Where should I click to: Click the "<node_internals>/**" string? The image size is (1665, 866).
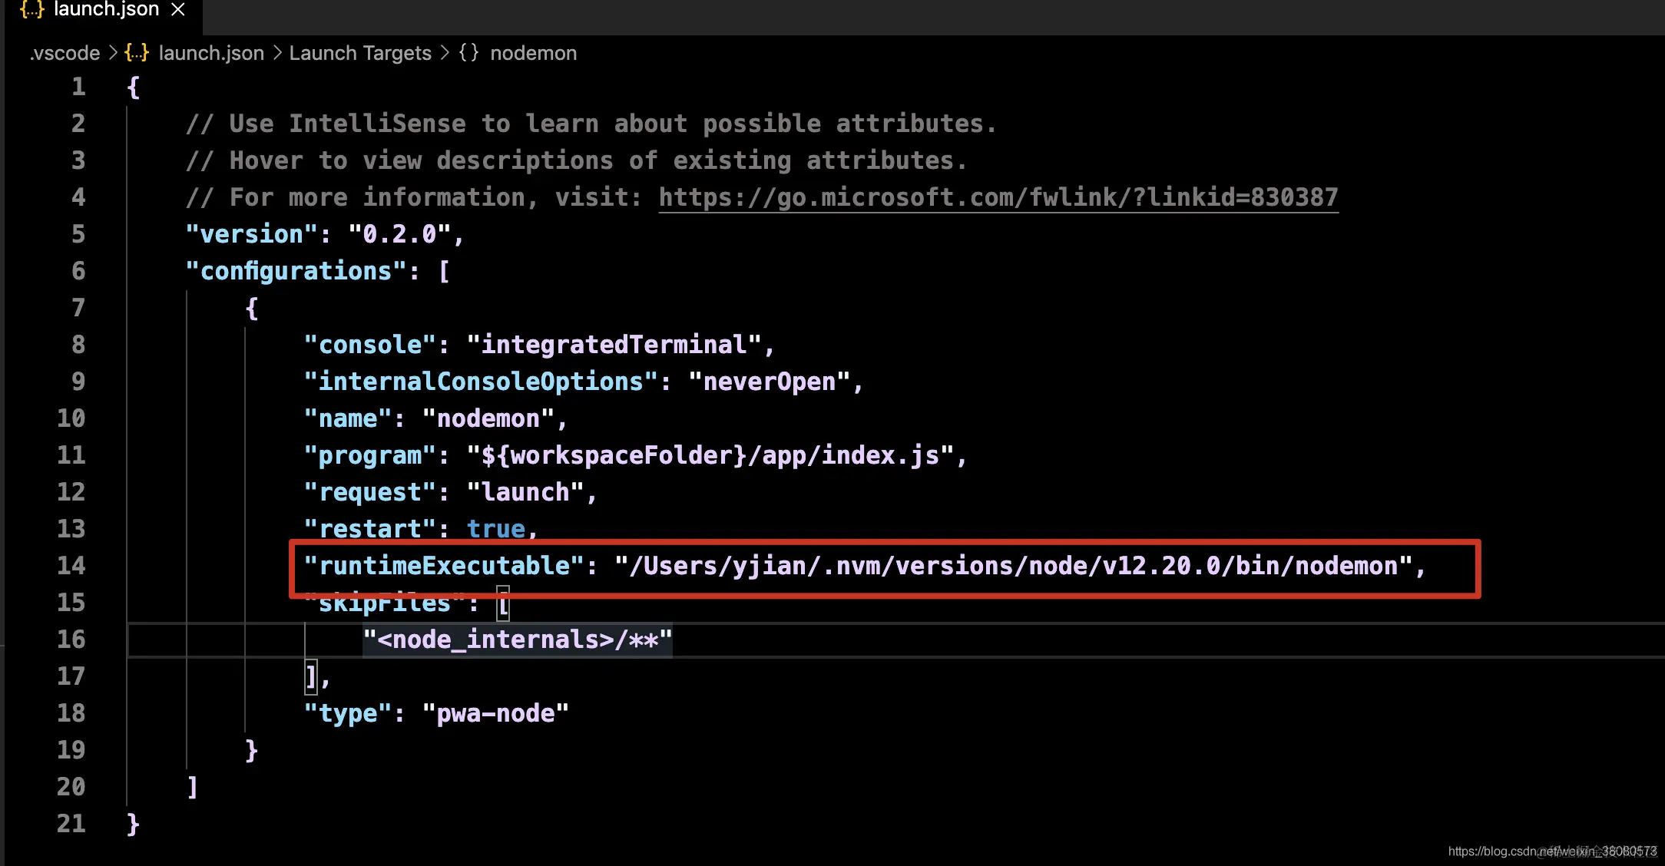click(x=517, y=640)
